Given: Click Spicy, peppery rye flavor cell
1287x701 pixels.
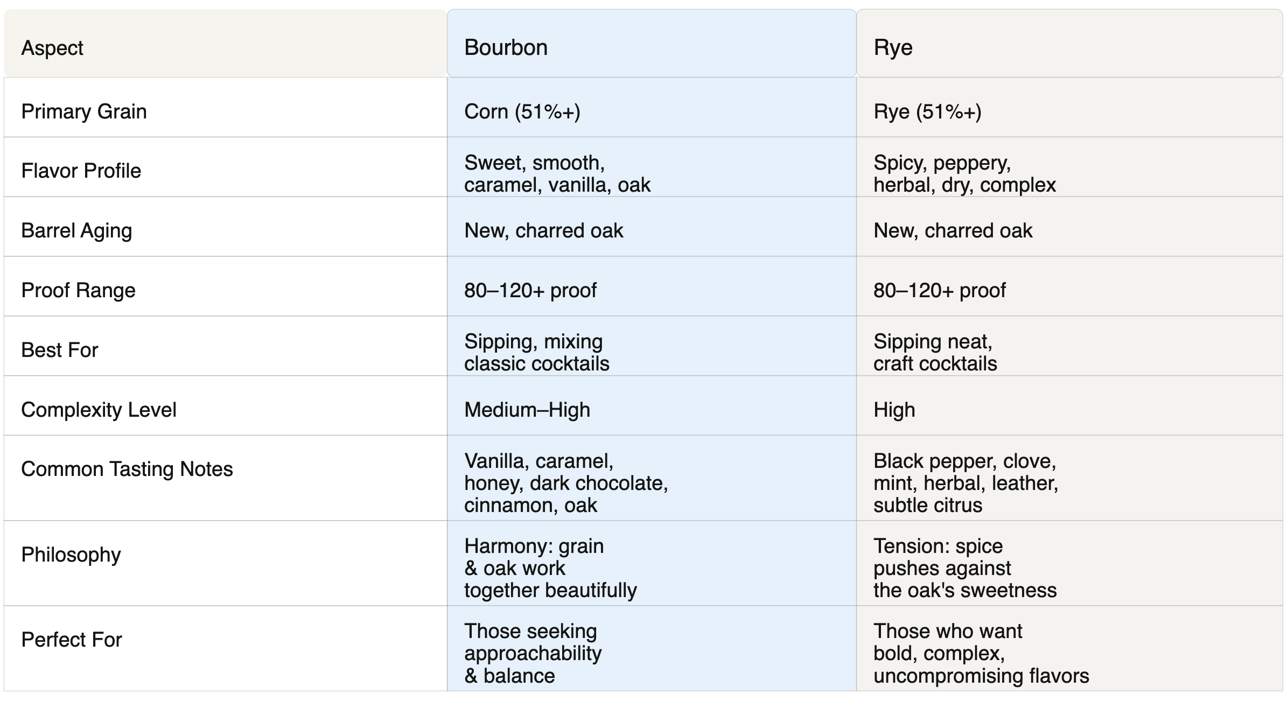Looking at the screenshot, I should 964,173.
